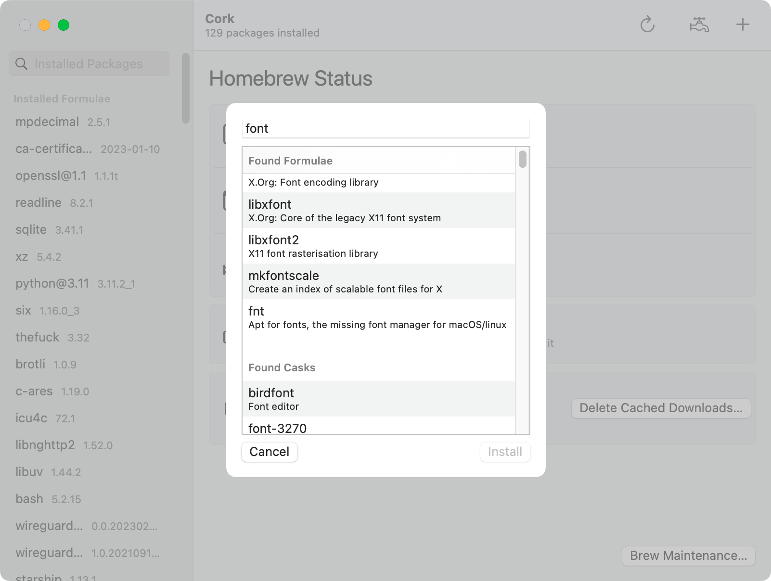Click the Install button
The width and height of the screenshot is (771, 581).
pos(504,452)
